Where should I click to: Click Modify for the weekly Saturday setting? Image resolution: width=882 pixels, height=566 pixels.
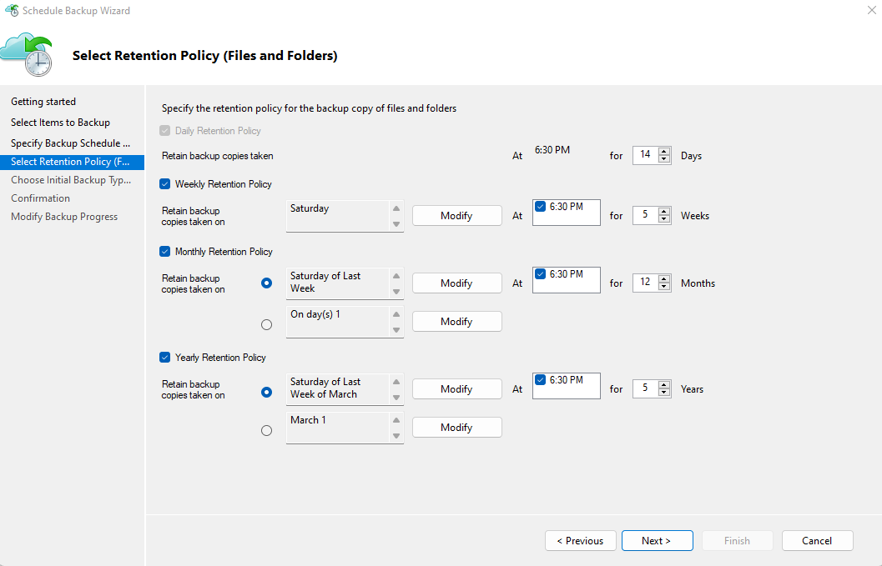click(456, 215)
